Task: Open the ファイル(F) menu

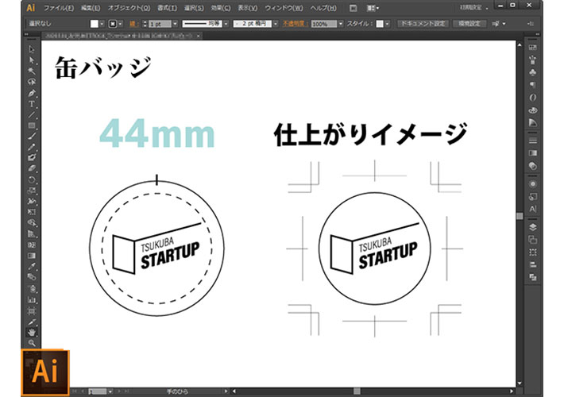Action: tap(59, 8)
